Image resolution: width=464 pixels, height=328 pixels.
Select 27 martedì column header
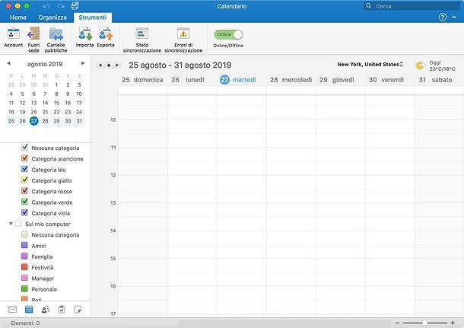tap(238, 80)
